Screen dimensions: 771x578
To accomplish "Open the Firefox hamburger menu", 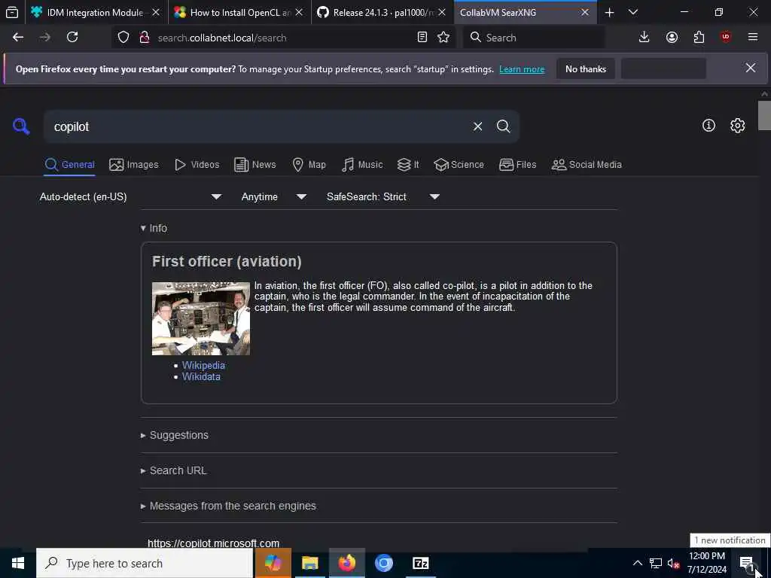I will point(753,38).
